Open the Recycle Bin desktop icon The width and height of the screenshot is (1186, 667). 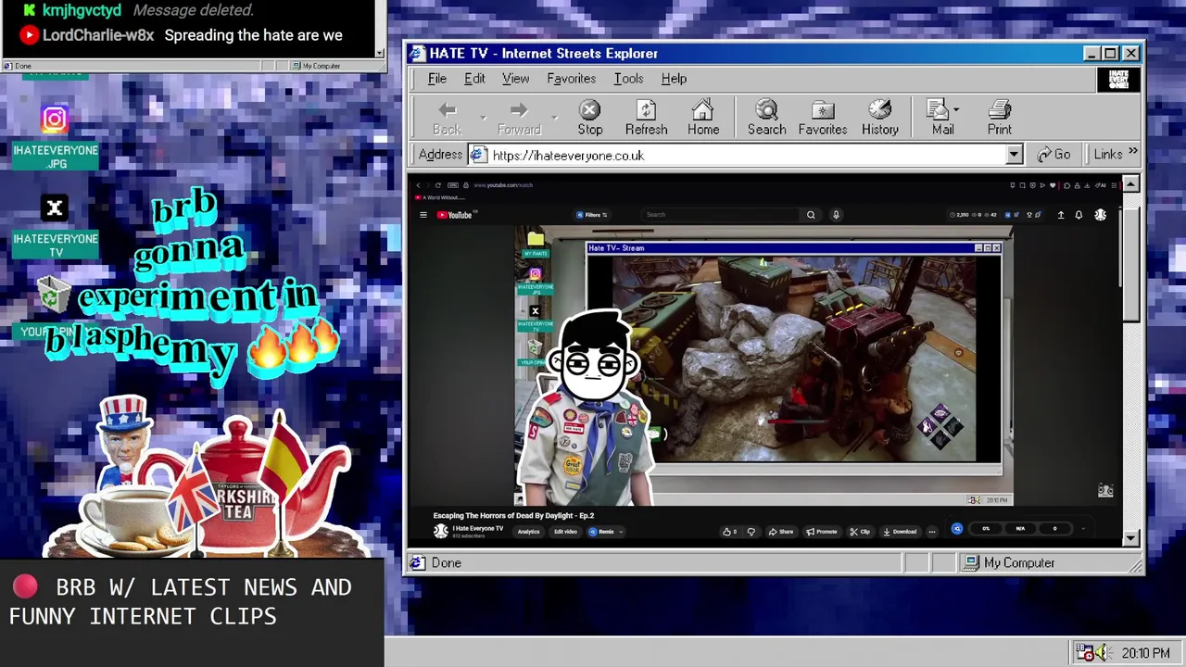pos(52,296)
